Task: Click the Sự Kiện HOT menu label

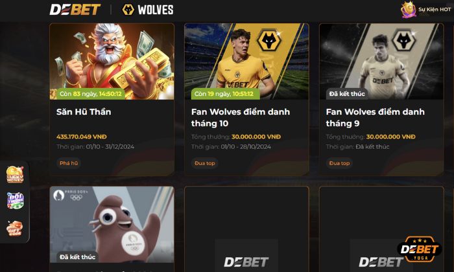Action: tap(435, 10)
